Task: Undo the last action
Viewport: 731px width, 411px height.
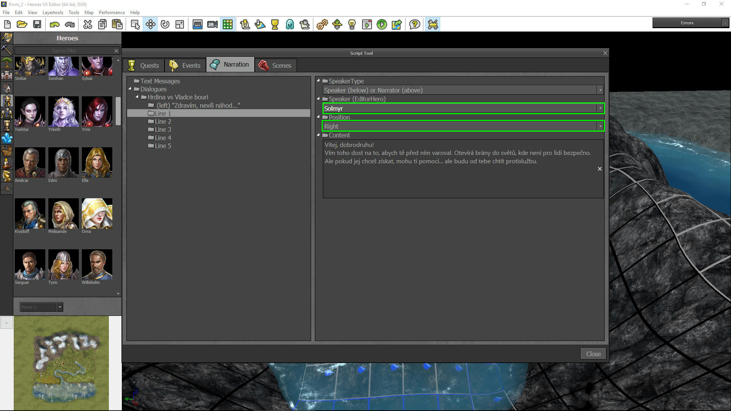Action: [54, 25]
